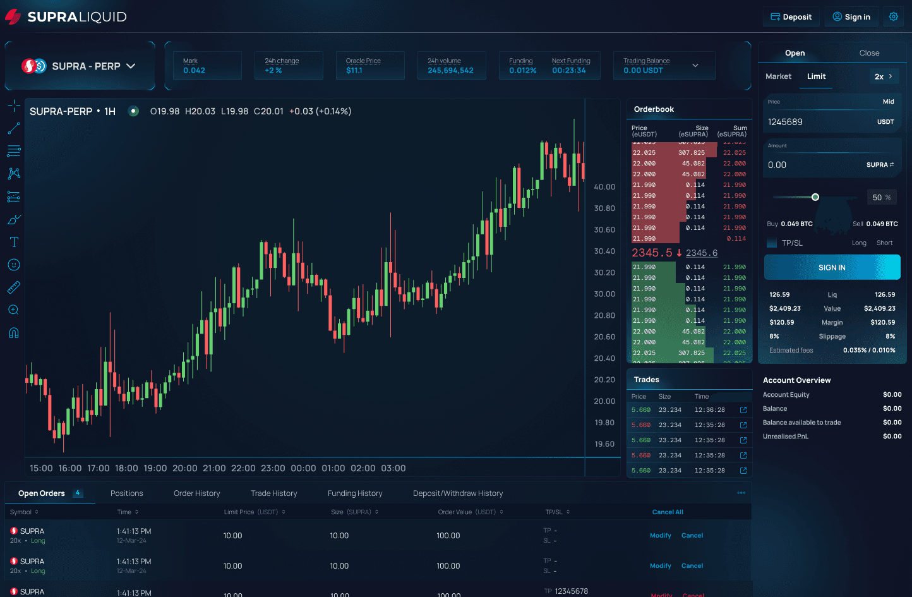912x597 pixels.
Task: Click the green market status dot
Action: click(133, 111)
